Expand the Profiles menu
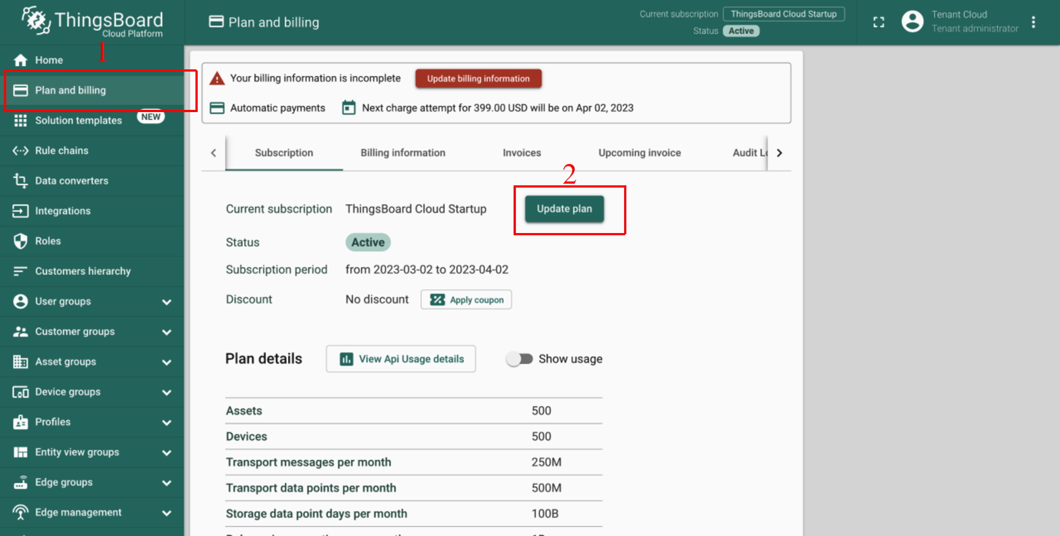The image size is (1060, 536). point(166,422)
